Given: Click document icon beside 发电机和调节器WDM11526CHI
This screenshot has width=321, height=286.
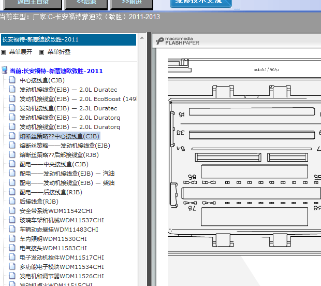Looking at the screenshot, I should pos(12,276).
